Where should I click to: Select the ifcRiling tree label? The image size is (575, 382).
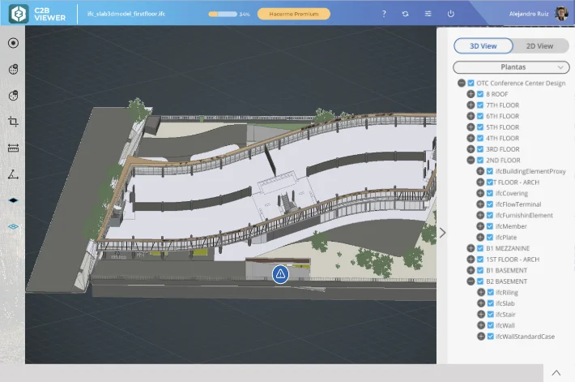(x=507, y=292)
